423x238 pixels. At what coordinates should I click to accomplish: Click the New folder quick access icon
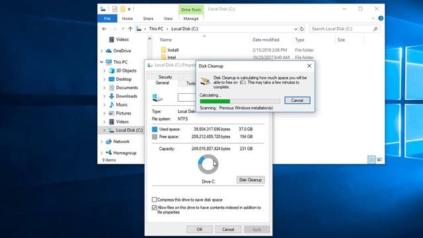[123, 9]
